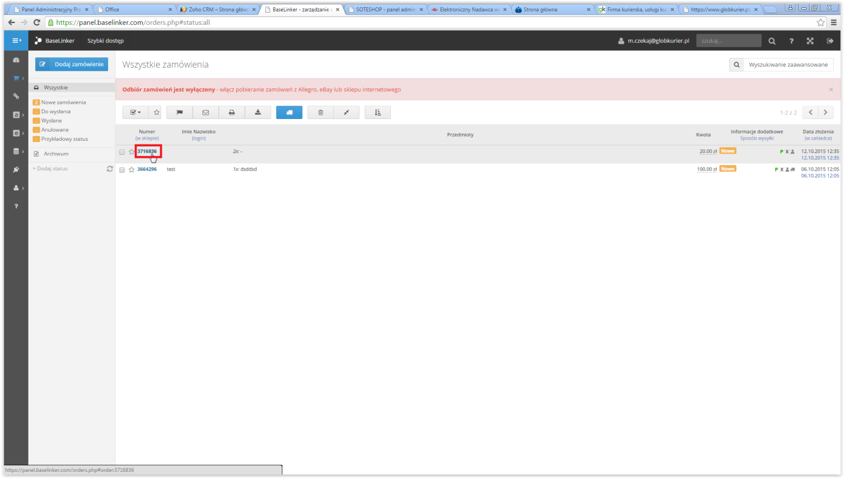844x478 pixels.
Task: Click the Nowe badge on 20.00 zł row
Action: click(x=727, y=151)
